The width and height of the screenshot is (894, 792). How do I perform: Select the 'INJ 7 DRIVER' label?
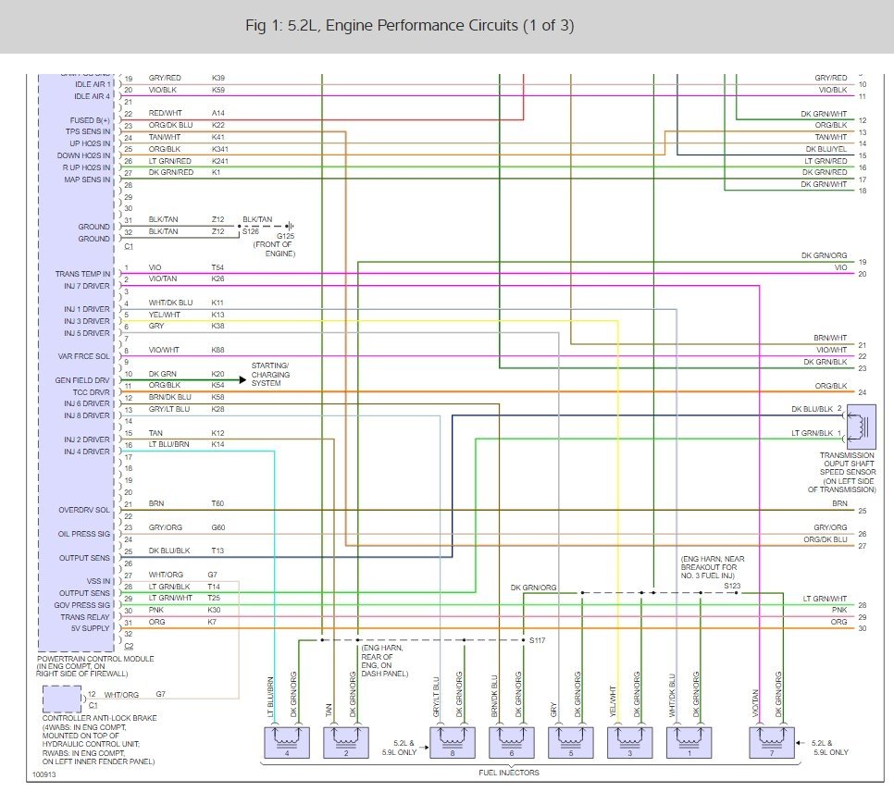coord(87,286)
